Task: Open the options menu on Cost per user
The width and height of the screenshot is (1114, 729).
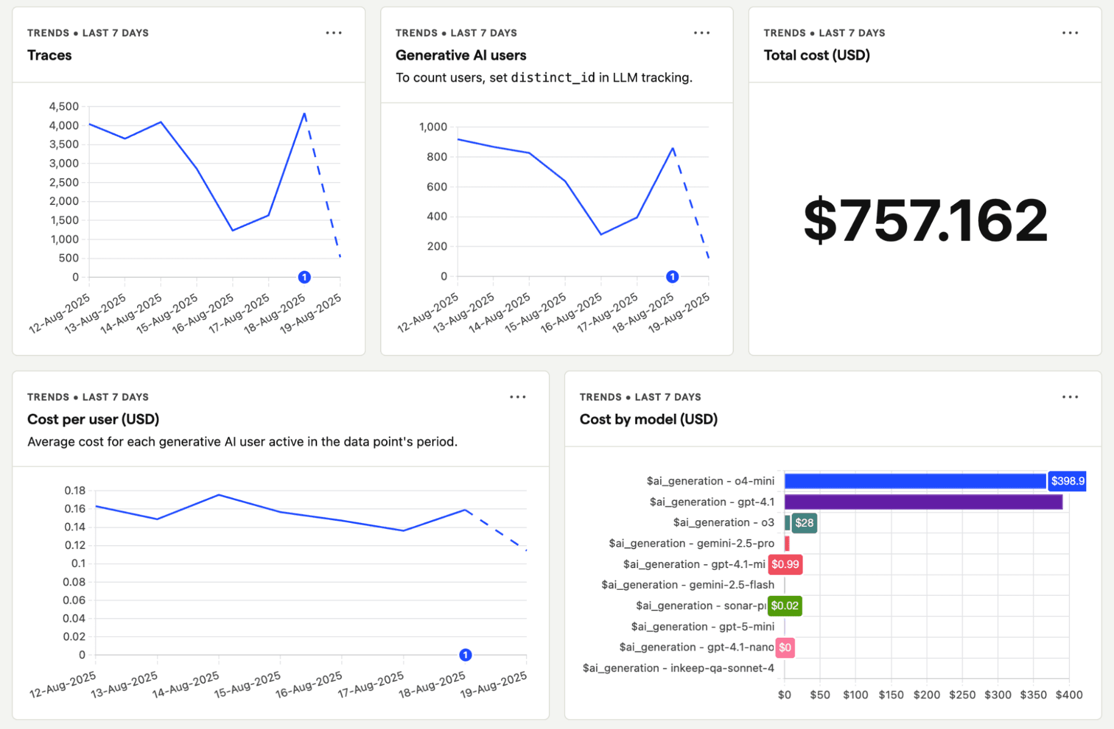Action: click(x=518, y=397)
